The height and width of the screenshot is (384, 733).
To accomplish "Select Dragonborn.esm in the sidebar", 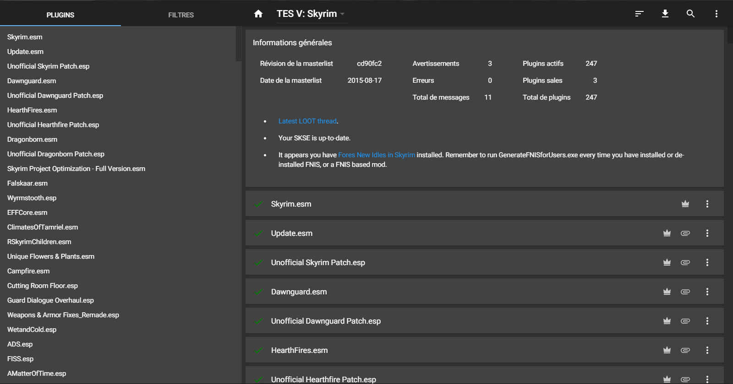I will tap(33, 139).
